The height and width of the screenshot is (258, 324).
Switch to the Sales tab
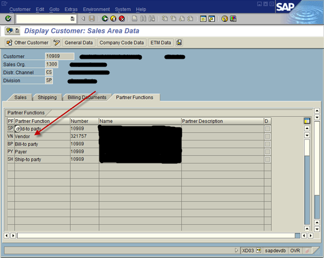(x=20, y=97)
